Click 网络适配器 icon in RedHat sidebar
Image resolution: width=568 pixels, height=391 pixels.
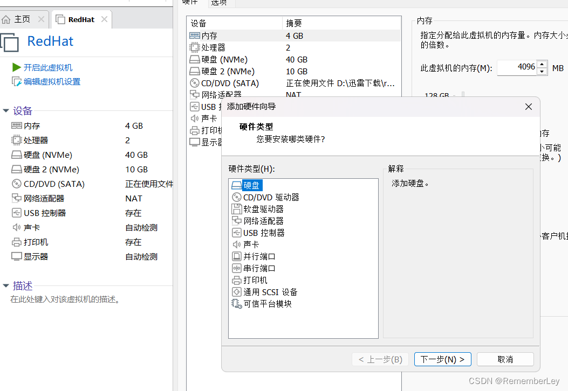click(x=17, y=198)
